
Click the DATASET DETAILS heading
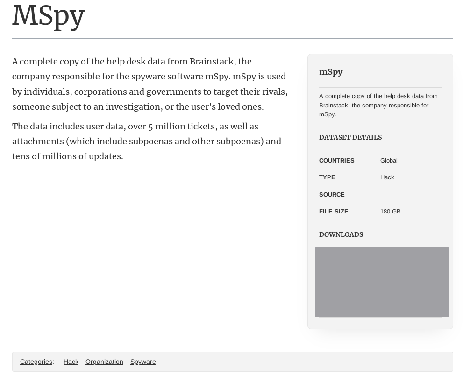[350, 137]
